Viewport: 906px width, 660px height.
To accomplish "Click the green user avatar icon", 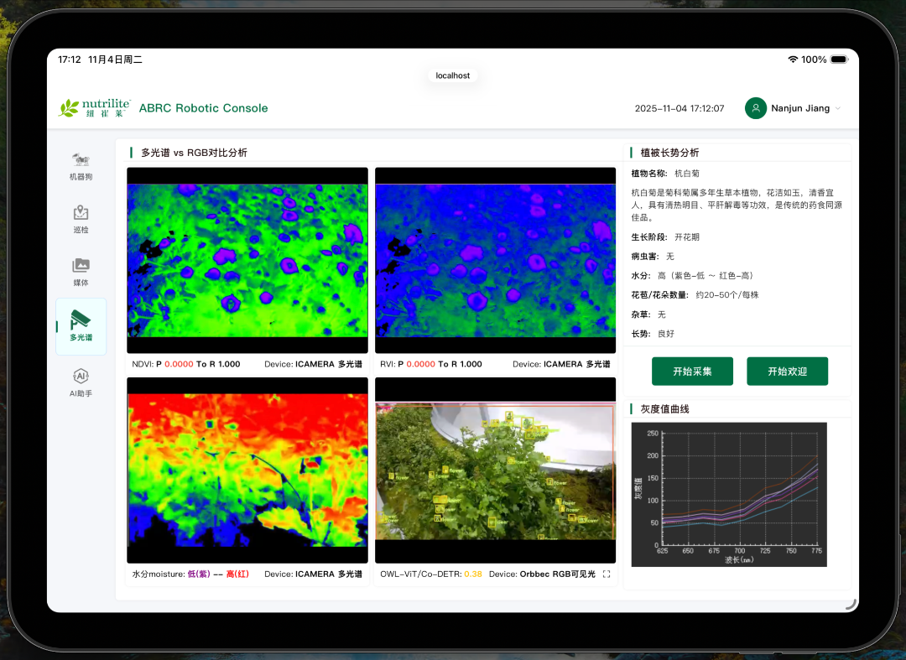I will 756,108.
